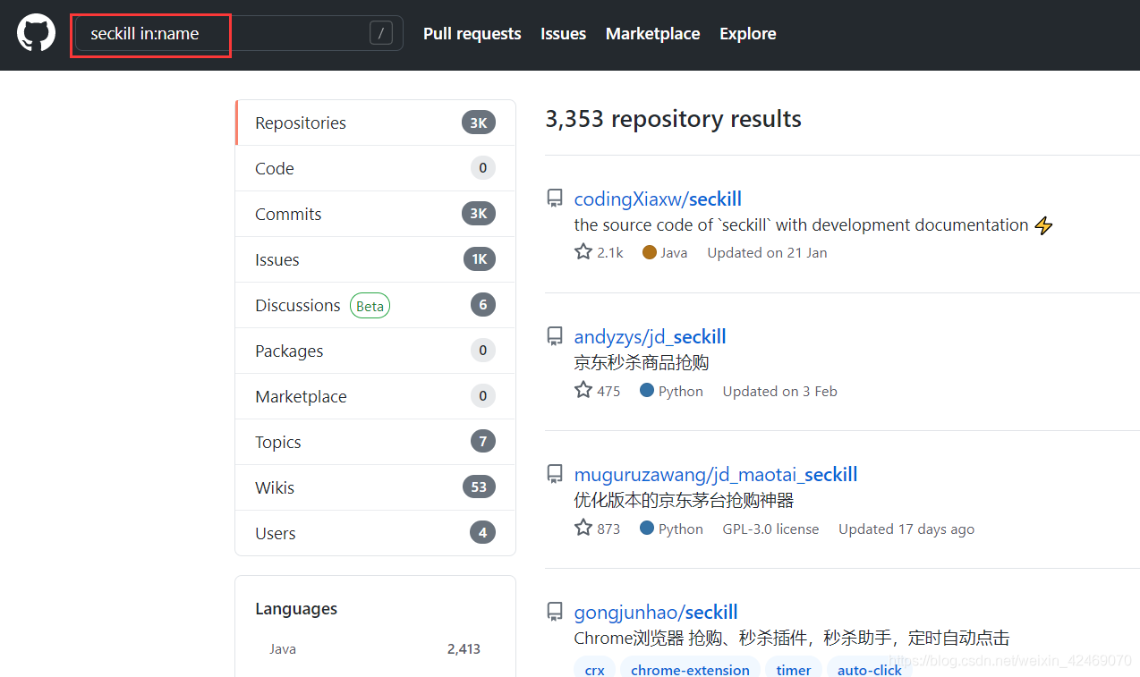1140x677 pixels.
Task: Click the star icon showing 873
Action: click(x=583, y=528)
